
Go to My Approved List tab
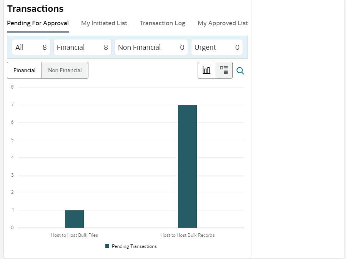[223, 23]
